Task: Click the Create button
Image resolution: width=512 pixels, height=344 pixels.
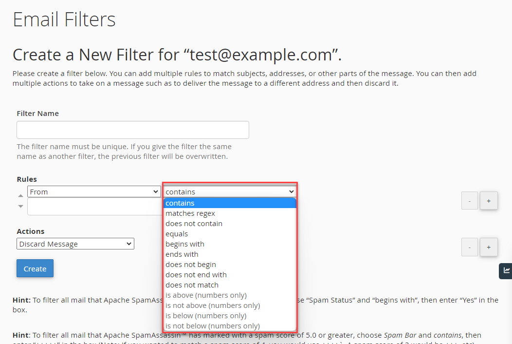Action: pos(35,268)
